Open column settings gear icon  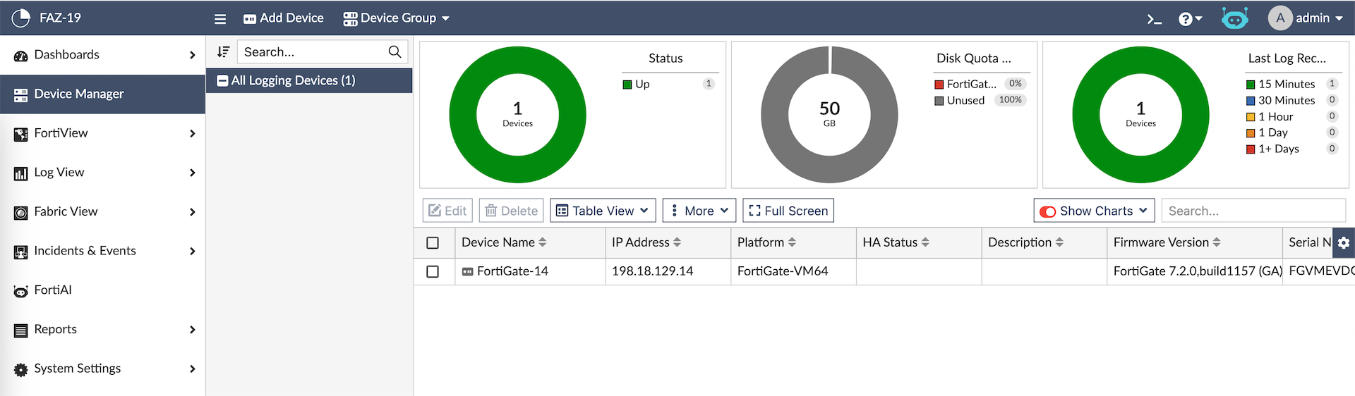point(1343,242)
